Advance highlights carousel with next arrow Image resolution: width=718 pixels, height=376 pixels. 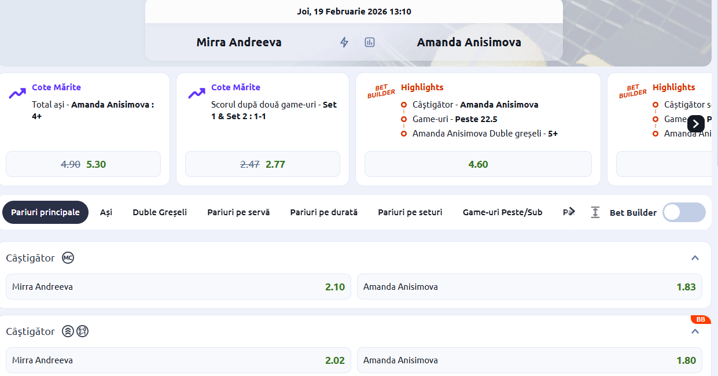click(x=695, y=123)
